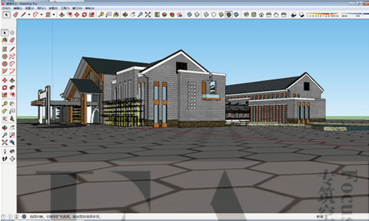The height and width of the screenshot is (221, 369).
Task: Activate the Orbit tool in top toolbar
Action: pos(125,15)
